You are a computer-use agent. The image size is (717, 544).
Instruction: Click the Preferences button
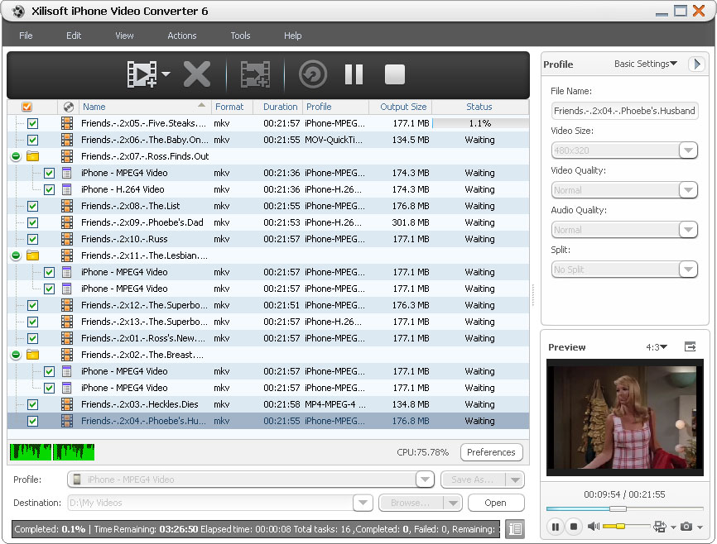point(491,452)
